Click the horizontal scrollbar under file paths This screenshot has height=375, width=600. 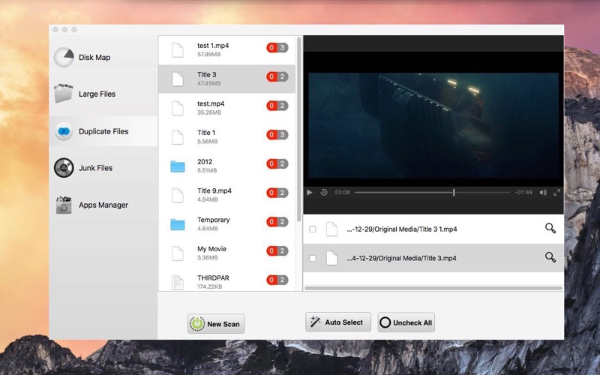[x=433, y=288]
